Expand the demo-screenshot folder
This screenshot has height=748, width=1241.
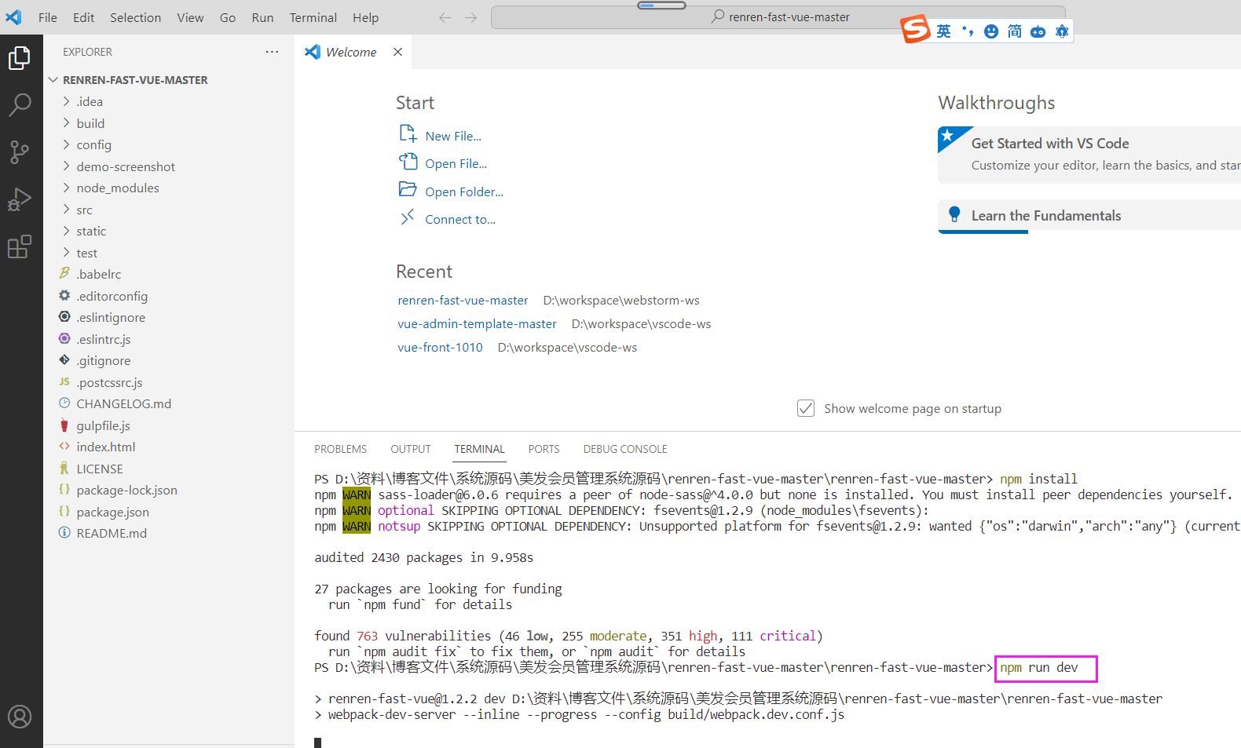point(66,166)
